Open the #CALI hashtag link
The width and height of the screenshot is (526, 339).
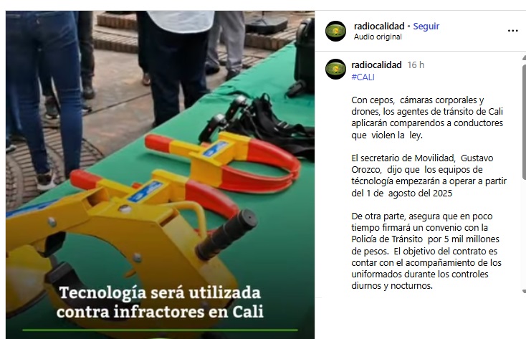(363, 77)
